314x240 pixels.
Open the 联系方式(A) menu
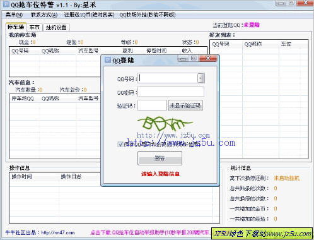[x=44, y=15]
